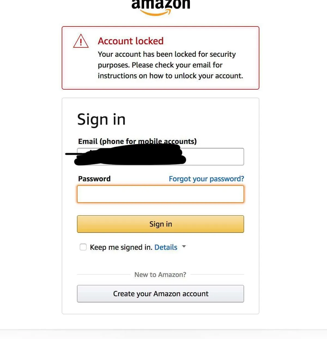
Task: Enable the Keep me signed in checkbox
Action: (x=83, y=247)
